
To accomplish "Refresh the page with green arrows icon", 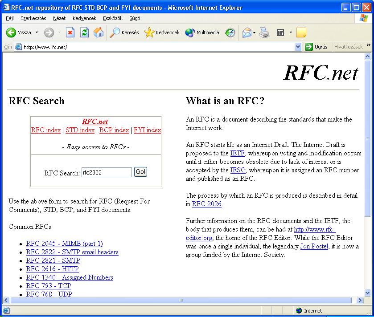I will (84, 33).
